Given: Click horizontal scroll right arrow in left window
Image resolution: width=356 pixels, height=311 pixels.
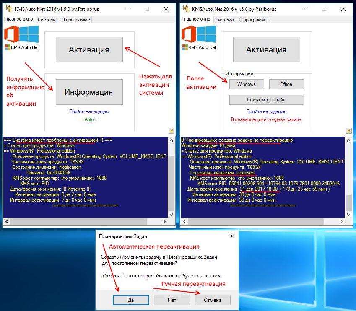Looking at the screenshot, I should (x=164, y=221).
